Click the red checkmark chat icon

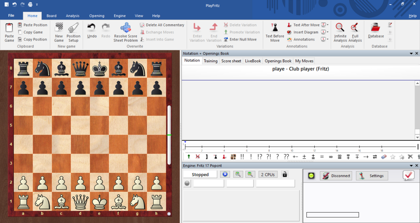pos(408,176)
